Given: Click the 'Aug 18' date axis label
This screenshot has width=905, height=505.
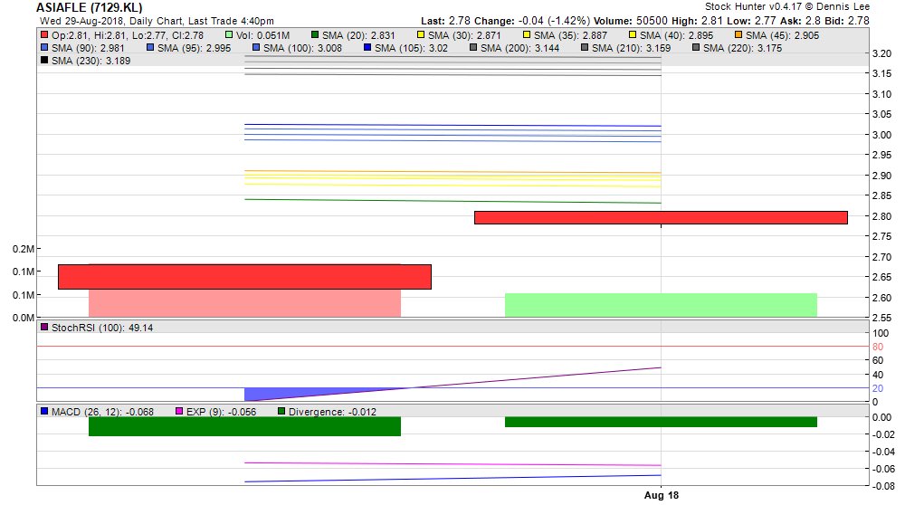Looking at the screenshot, I should (662, 495).
